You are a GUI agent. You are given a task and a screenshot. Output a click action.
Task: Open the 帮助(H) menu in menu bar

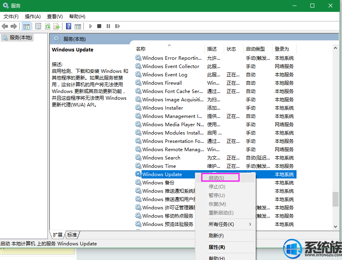pos(77,17)
